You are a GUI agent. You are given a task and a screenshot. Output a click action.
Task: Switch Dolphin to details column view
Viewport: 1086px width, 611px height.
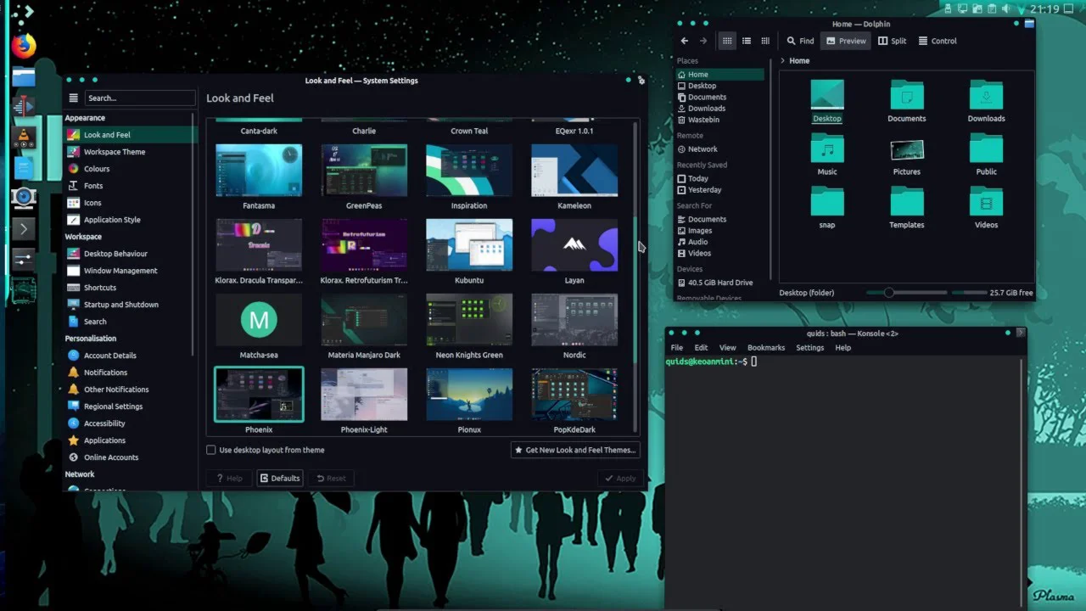pos(765,41)
